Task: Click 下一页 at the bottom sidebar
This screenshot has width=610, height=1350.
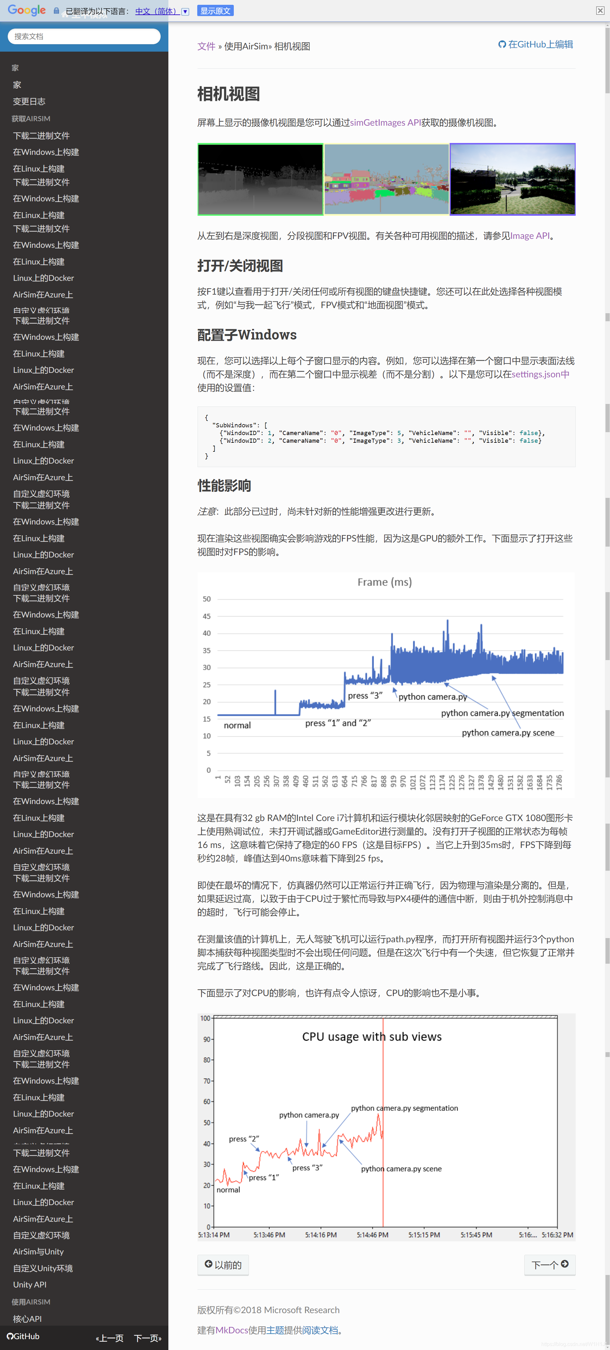Action: click(x=148, y=1338)
